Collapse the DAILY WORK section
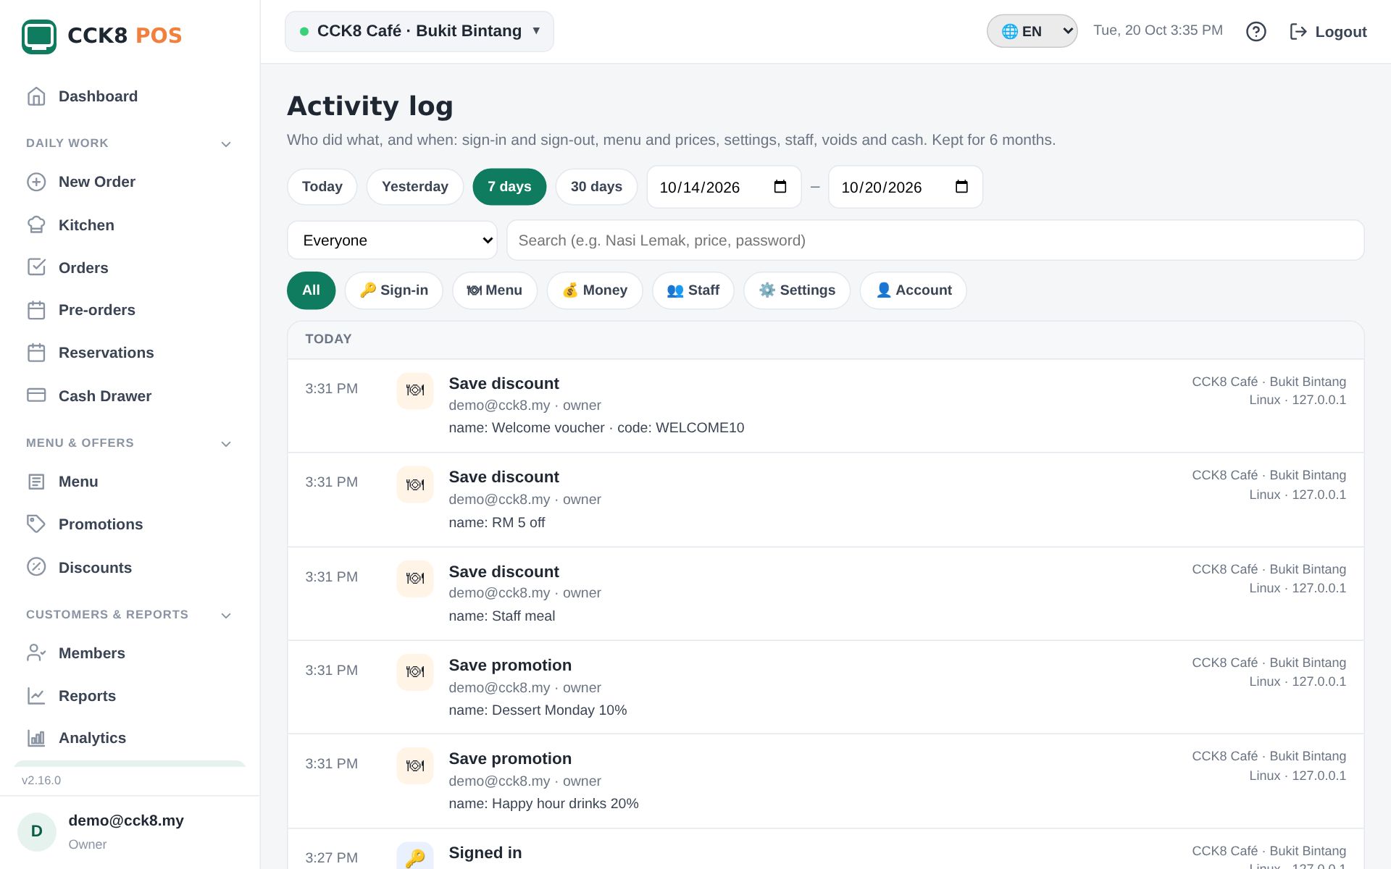Image resolution: width=1391 pixels, height=869 pixels. [x=226, y=144]
